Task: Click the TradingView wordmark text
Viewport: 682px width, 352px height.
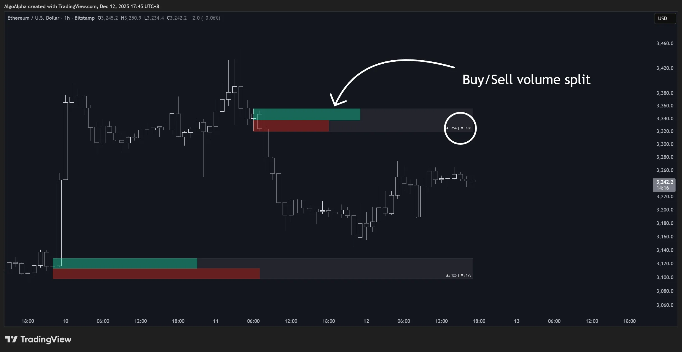Action: pyautogui.click(x=46, y=339)
